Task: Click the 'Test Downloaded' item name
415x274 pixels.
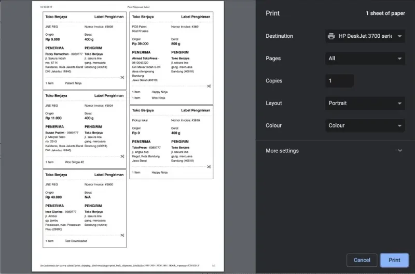Action: coord(76,241)
